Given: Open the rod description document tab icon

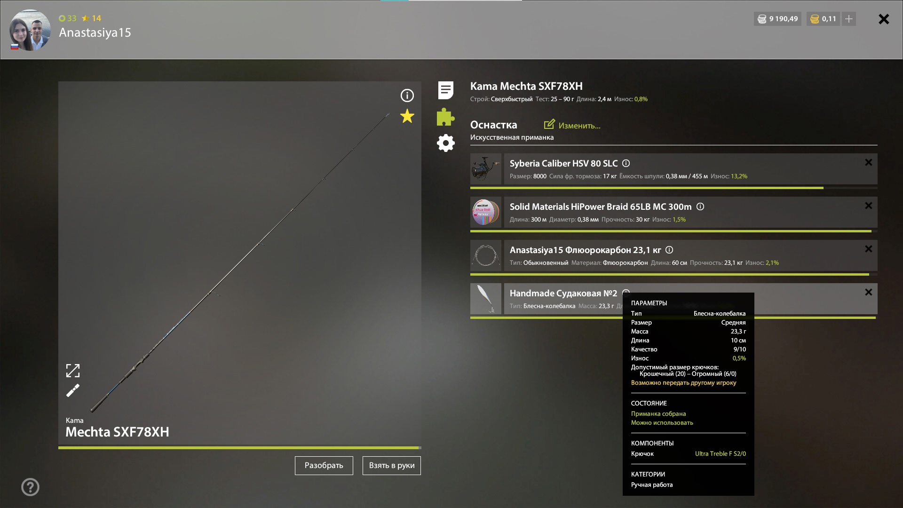Looking at the screenshot, I should click(x=445, y=90).
